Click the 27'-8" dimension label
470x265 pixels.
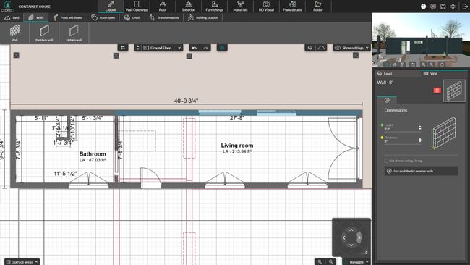click(x=237, y=118)
